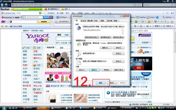Click the ATM link in sidebar
The height and width of the screenshot is (110, 176).
[x=35, y=62]
